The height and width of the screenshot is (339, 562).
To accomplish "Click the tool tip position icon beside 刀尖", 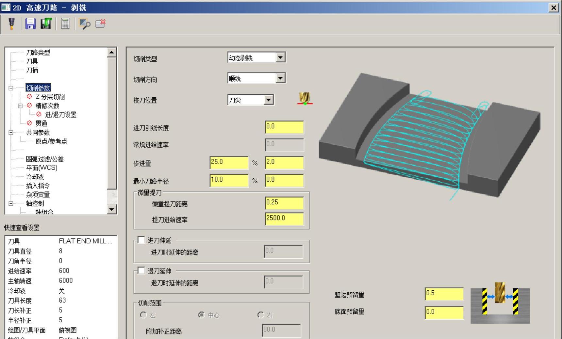I will (x=305, y=98).
